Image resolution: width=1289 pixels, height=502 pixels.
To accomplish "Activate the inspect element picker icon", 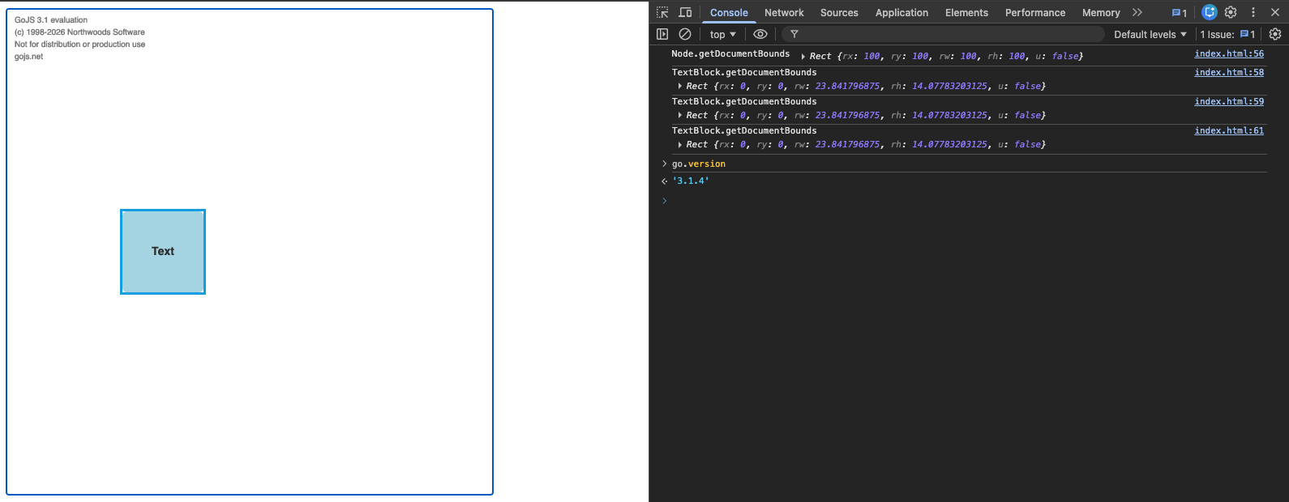I will [x=662, y=12].
